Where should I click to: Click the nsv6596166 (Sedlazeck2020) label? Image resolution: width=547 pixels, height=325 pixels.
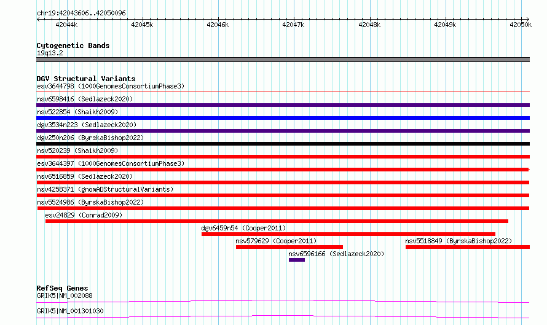[x=336, y=254]
